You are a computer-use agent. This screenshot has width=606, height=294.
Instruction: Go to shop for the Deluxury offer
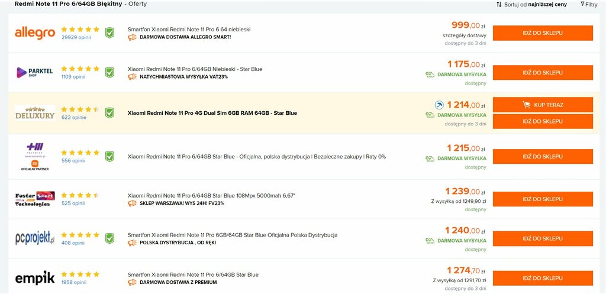coord(543,121)
